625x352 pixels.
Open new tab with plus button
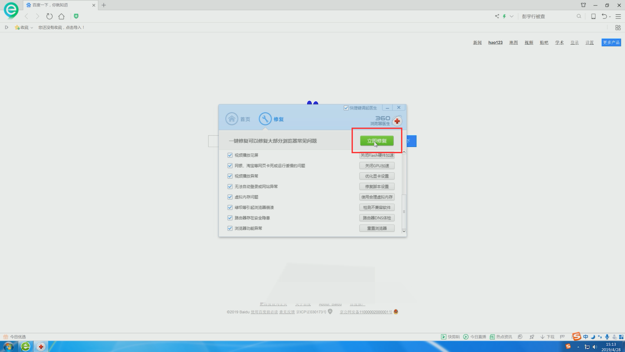coord(104,5)
